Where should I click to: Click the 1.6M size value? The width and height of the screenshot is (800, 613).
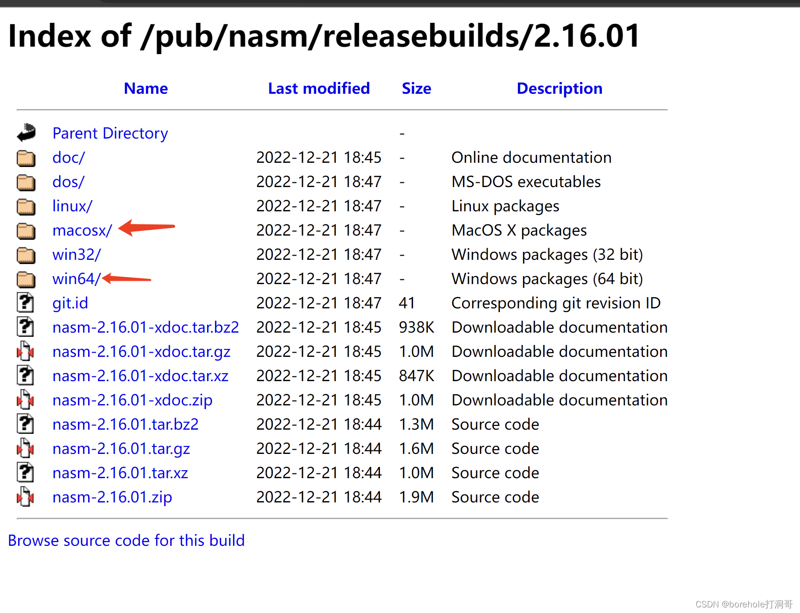(x=416, y=449)
